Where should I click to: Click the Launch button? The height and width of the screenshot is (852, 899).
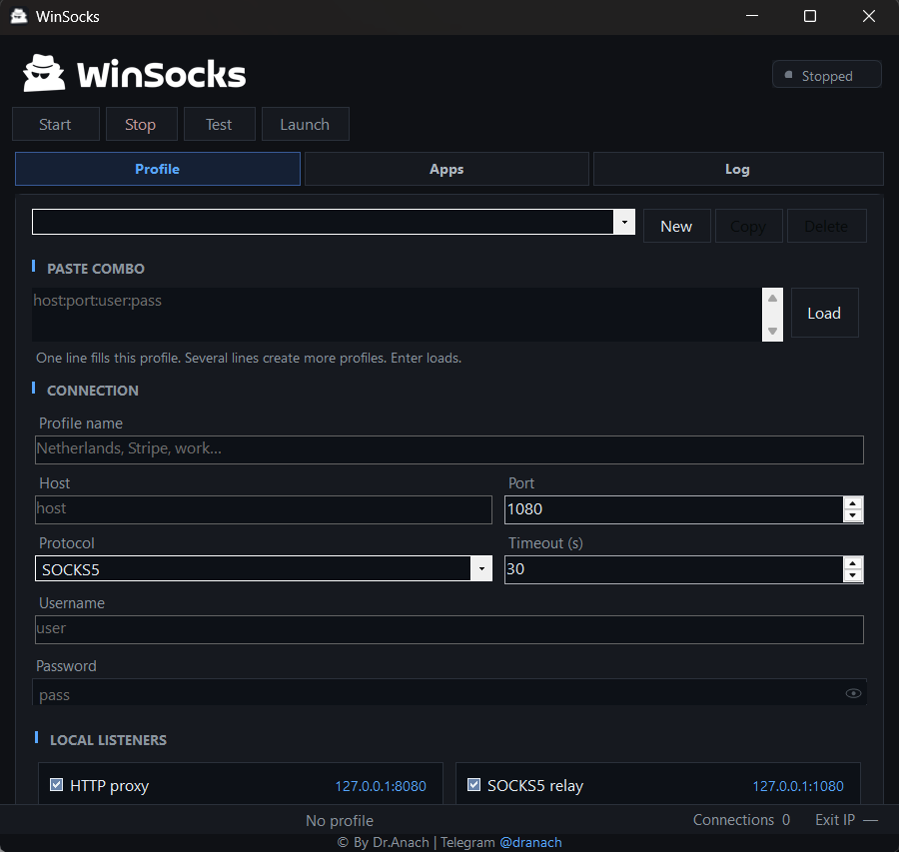[306, 124]
